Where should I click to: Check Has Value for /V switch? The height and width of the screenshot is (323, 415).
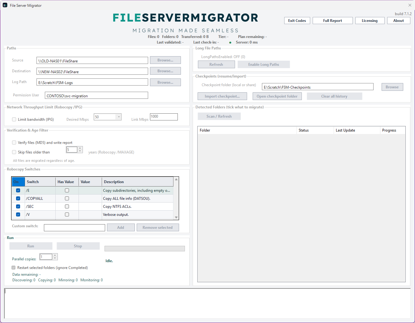click(67, 215)
